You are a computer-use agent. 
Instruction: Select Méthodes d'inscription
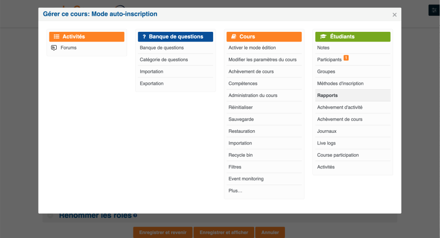[x=340, y=84]
